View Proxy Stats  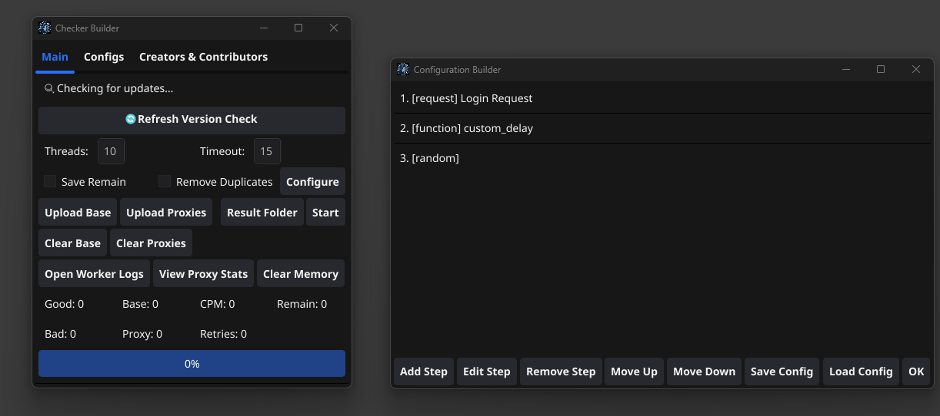(x=203, y=274)
